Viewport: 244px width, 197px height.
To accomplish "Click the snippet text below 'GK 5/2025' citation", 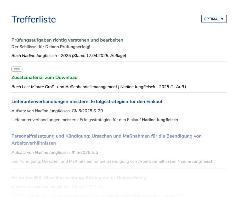I will point(76,120).
